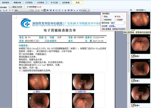The image size is (151, 108).
Task: Check the 待追踪 checkbox
Action: pos(116,19)
